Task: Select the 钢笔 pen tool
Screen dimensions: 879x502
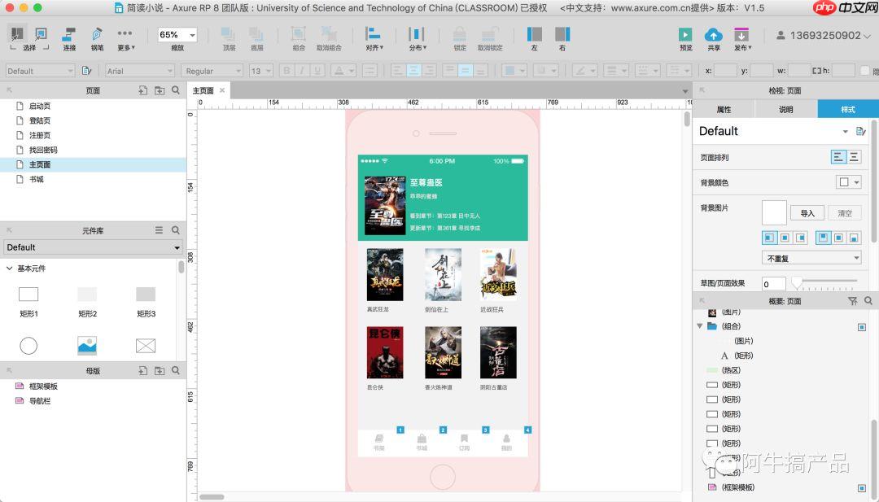Action: (97, 35)
